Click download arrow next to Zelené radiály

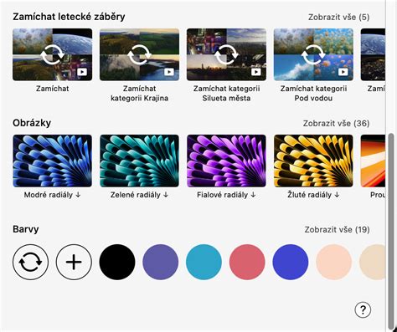[x=166, y=195]
